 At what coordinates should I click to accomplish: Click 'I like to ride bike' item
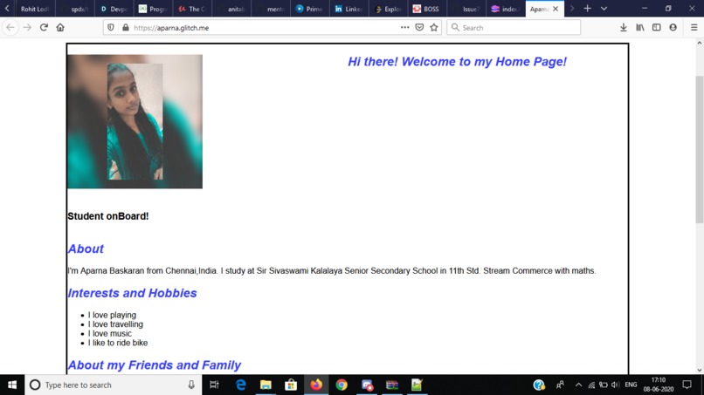[118, 343]
